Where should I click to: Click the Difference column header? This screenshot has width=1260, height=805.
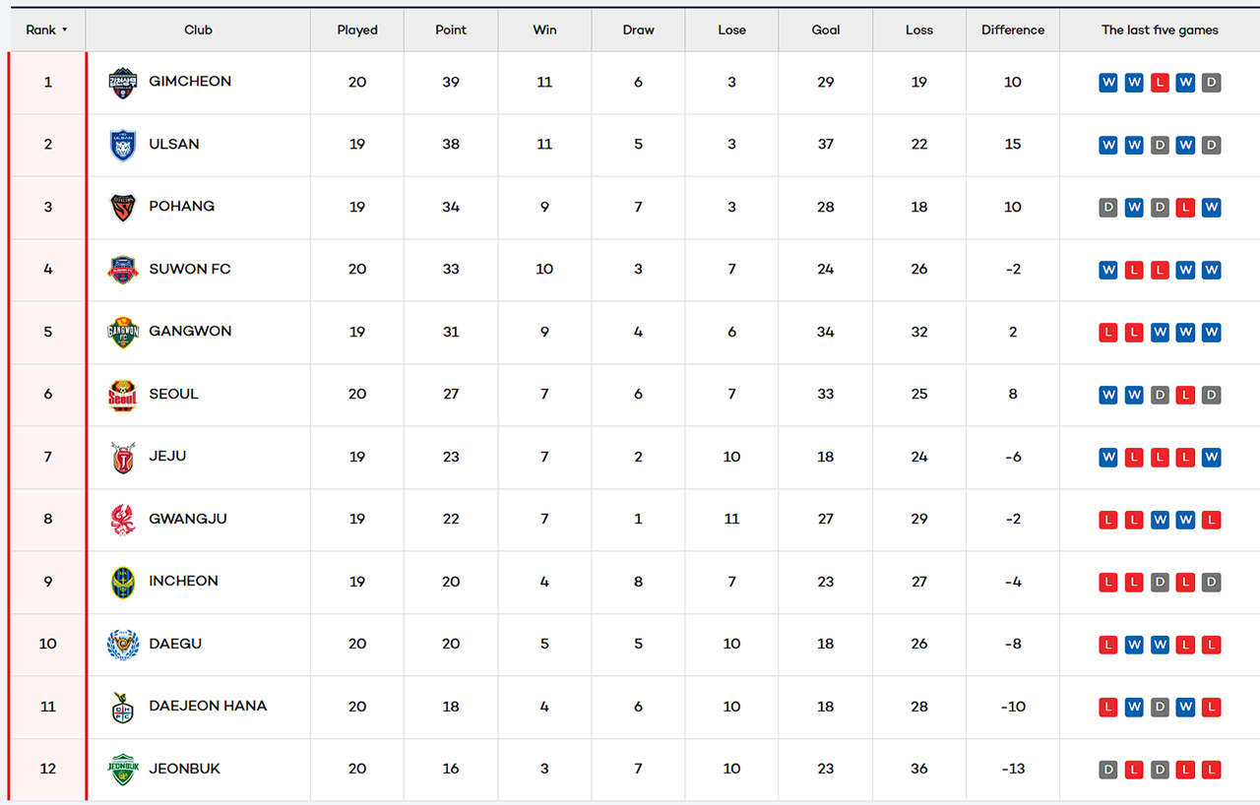point(1012,30)
